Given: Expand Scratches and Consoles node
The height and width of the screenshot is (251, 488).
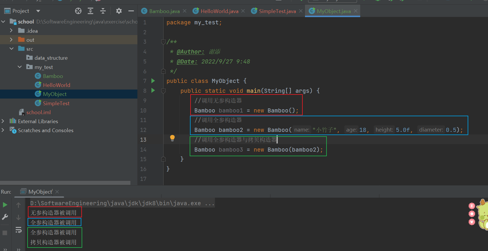Looking at the screenshot, I should (3, 130).
